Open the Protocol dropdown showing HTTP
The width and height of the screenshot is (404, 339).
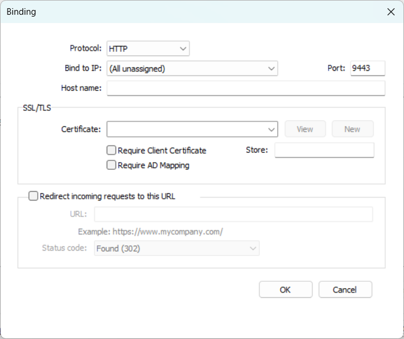pos(147,48)
